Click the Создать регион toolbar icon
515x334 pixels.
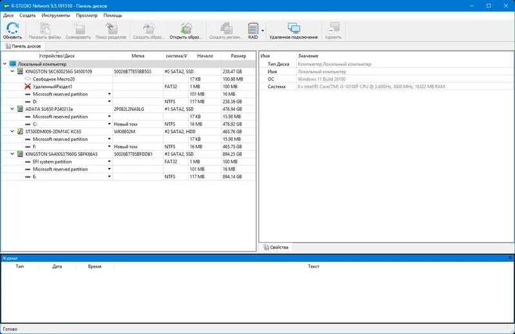pos(227,28)
